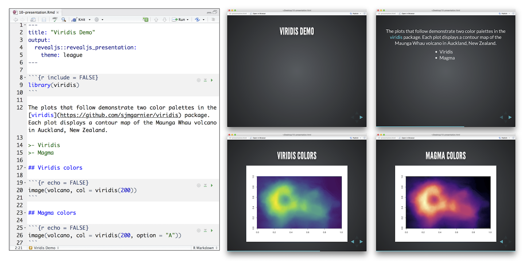
Task: Maximize the source editor pane
Action: [x=215, y=12]
